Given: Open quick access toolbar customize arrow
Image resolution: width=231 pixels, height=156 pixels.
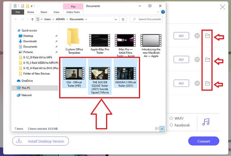Looking at the screenshot, I should (x=31, y=6).
